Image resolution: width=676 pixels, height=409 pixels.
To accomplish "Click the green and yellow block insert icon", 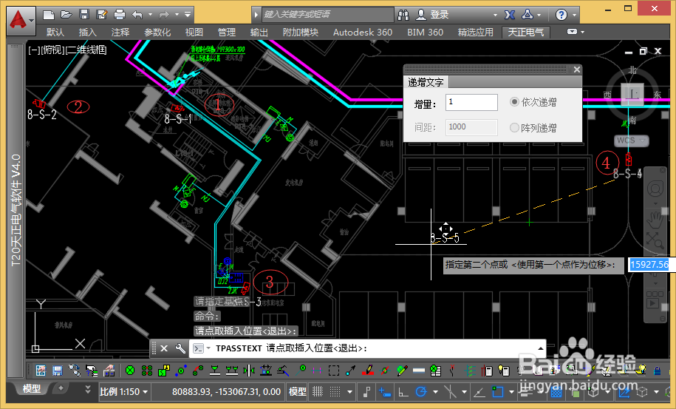I will [x=164, y=370].
